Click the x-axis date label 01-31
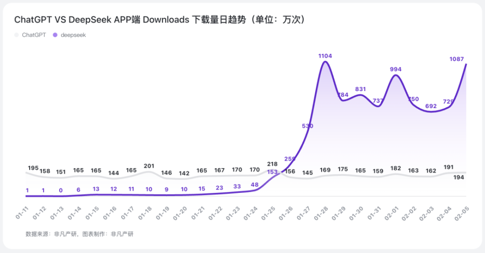This screenshot has height=253, width=485. pos(374,213)
